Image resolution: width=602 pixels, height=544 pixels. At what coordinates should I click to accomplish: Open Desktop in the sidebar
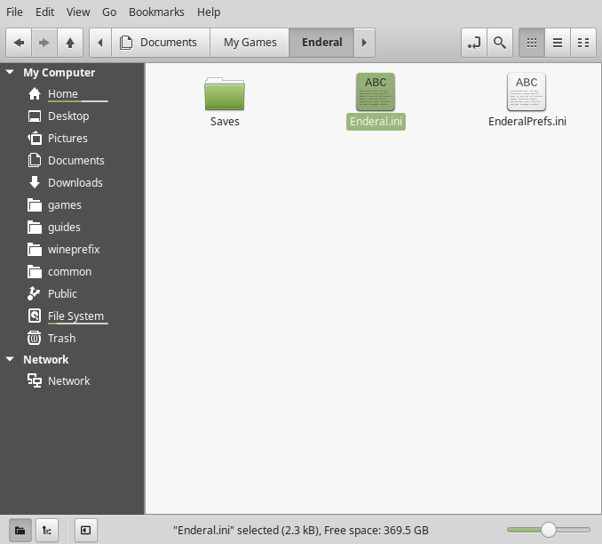click(x=72, y=116)
